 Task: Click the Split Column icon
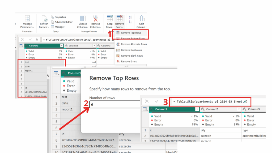141,18
